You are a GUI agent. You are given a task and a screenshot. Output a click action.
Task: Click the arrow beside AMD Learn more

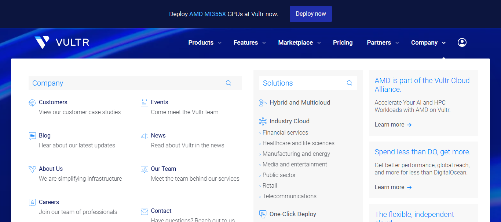pos(410,125)
